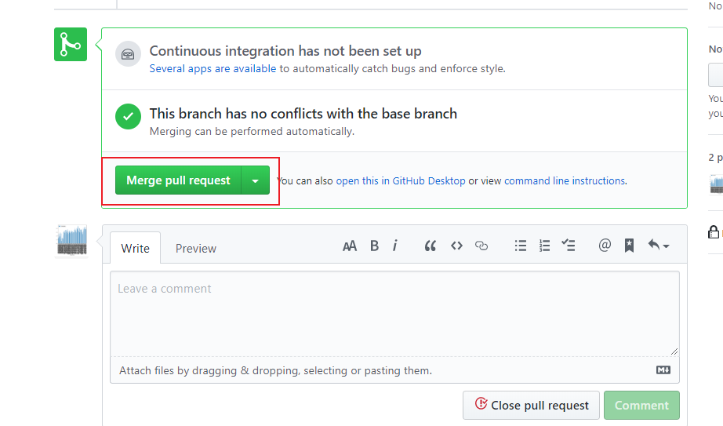Add a numbered list
Screen dimensions: 723x426
pos(544,246)
